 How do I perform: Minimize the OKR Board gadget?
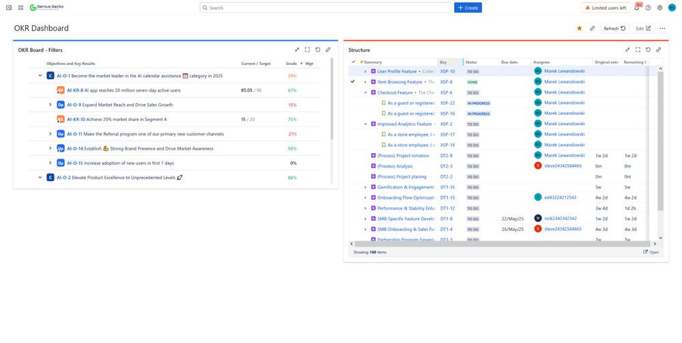point(297,50)
